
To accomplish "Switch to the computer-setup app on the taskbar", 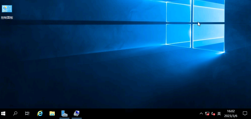I will tap(77, 113).
